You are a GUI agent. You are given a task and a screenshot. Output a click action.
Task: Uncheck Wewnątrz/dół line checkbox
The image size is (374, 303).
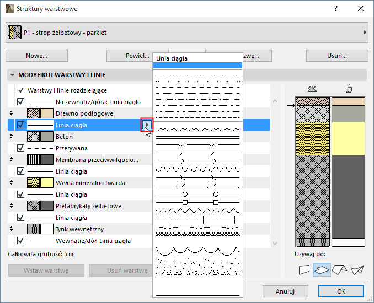pos(21,241)
